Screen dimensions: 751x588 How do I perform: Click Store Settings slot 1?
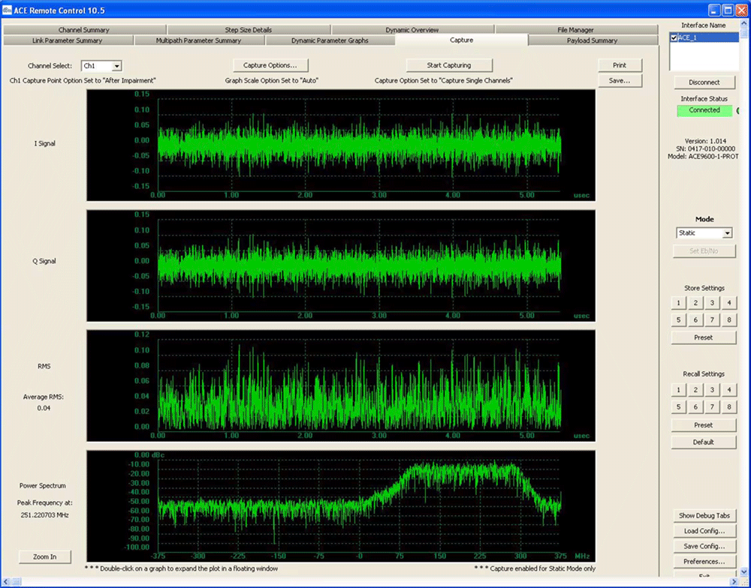click(x=678, y=303)
